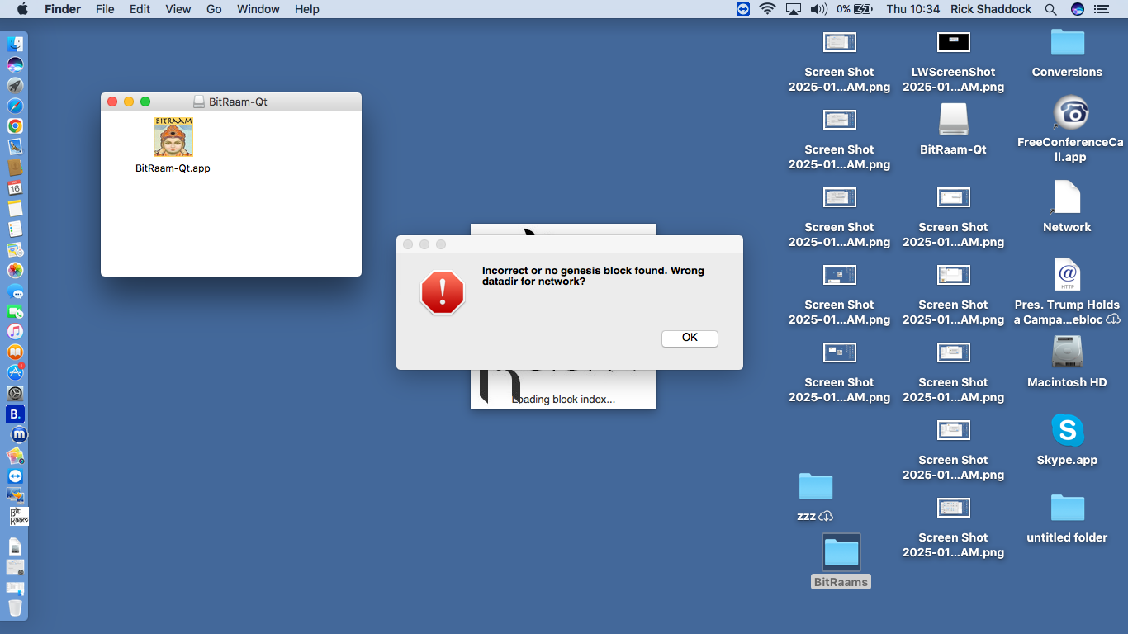Screen dimensions: 1128x634
Task: Click the BitRaam app icon in Dock
Action: click(x=18, y=517)
